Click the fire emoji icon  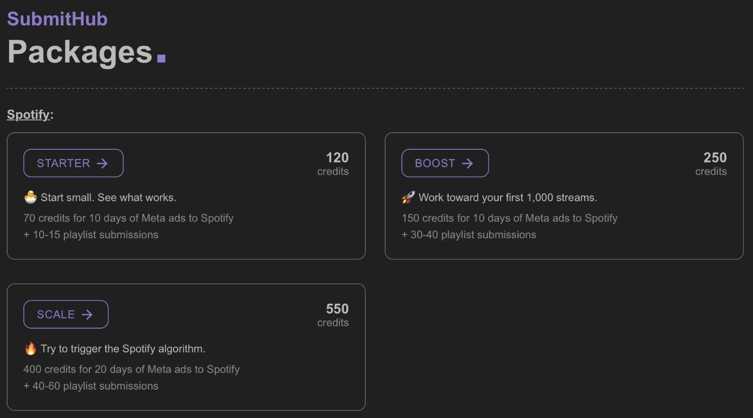(x=31, y=348)
